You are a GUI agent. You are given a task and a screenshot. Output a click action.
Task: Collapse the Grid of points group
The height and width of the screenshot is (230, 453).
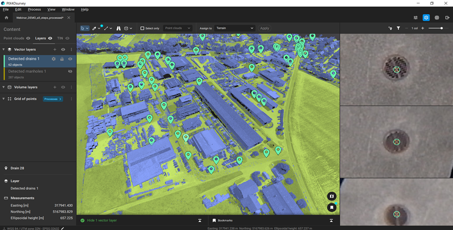[3, 99]
